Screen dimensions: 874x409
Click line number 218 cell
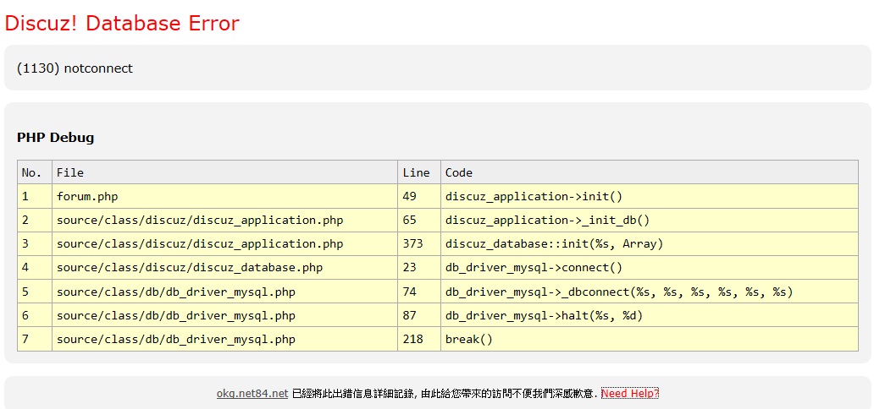click(419, 339)
